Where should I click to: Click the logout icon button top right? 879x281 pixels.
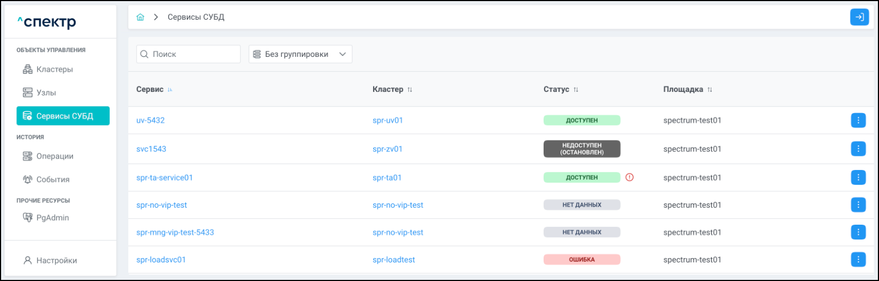[859, 17]
